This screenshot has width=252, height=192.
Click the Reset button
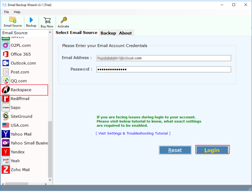pos(175,150)
